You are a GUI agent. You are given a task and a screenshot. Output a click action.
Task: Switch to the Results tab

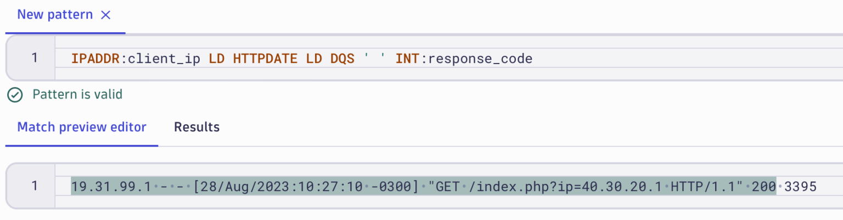(196, 128)
